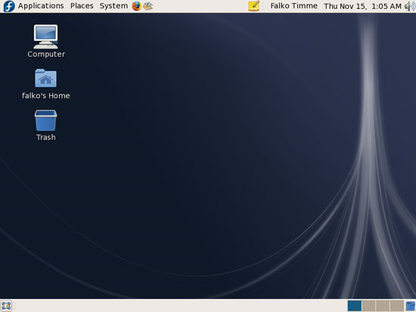The height and width of the screenshot is (312, 416).
Task: Click the trash applet in the bottom panel
Action: tap(411, 306)
